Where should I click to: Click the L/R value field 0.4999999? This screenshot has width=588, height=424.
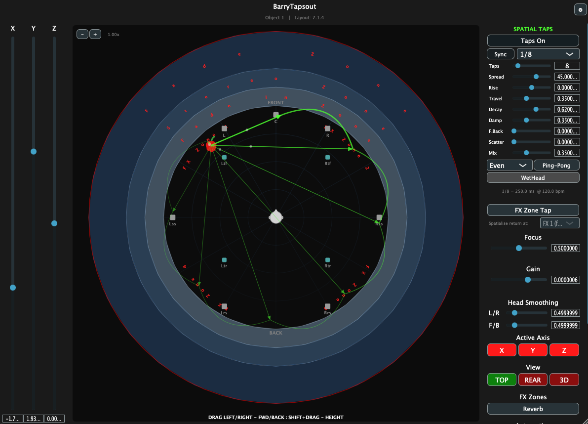[565, 313]
